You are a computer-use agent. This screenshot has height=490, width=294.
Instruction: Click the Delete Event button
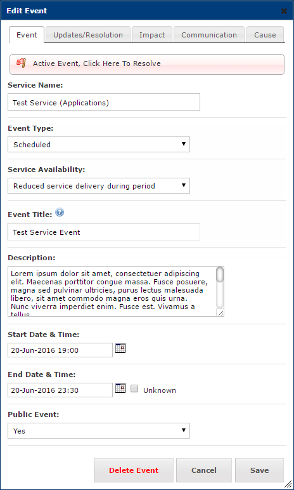click(134, 470)
